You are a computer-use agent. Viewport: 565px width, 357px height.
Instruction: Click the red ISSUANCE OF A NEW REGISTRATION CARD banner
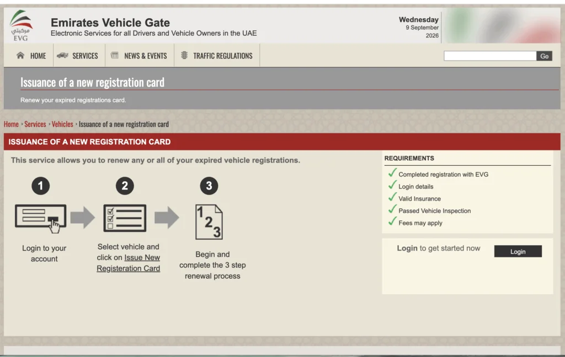pos(282,142)
